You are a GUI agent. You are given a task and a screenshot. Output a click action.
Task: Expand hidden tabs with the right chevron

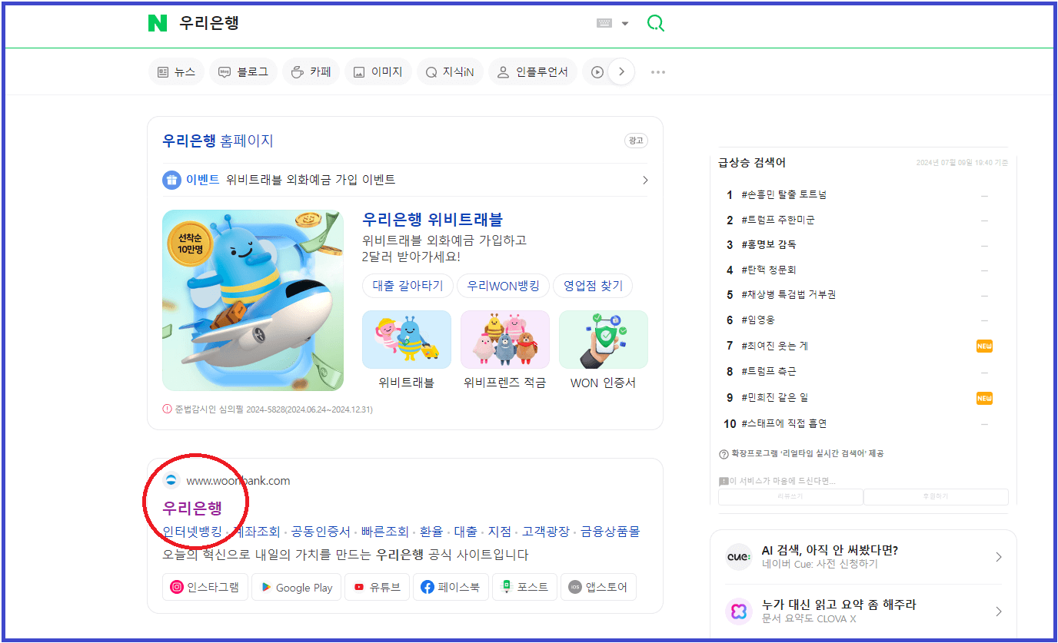pos(620,71)
